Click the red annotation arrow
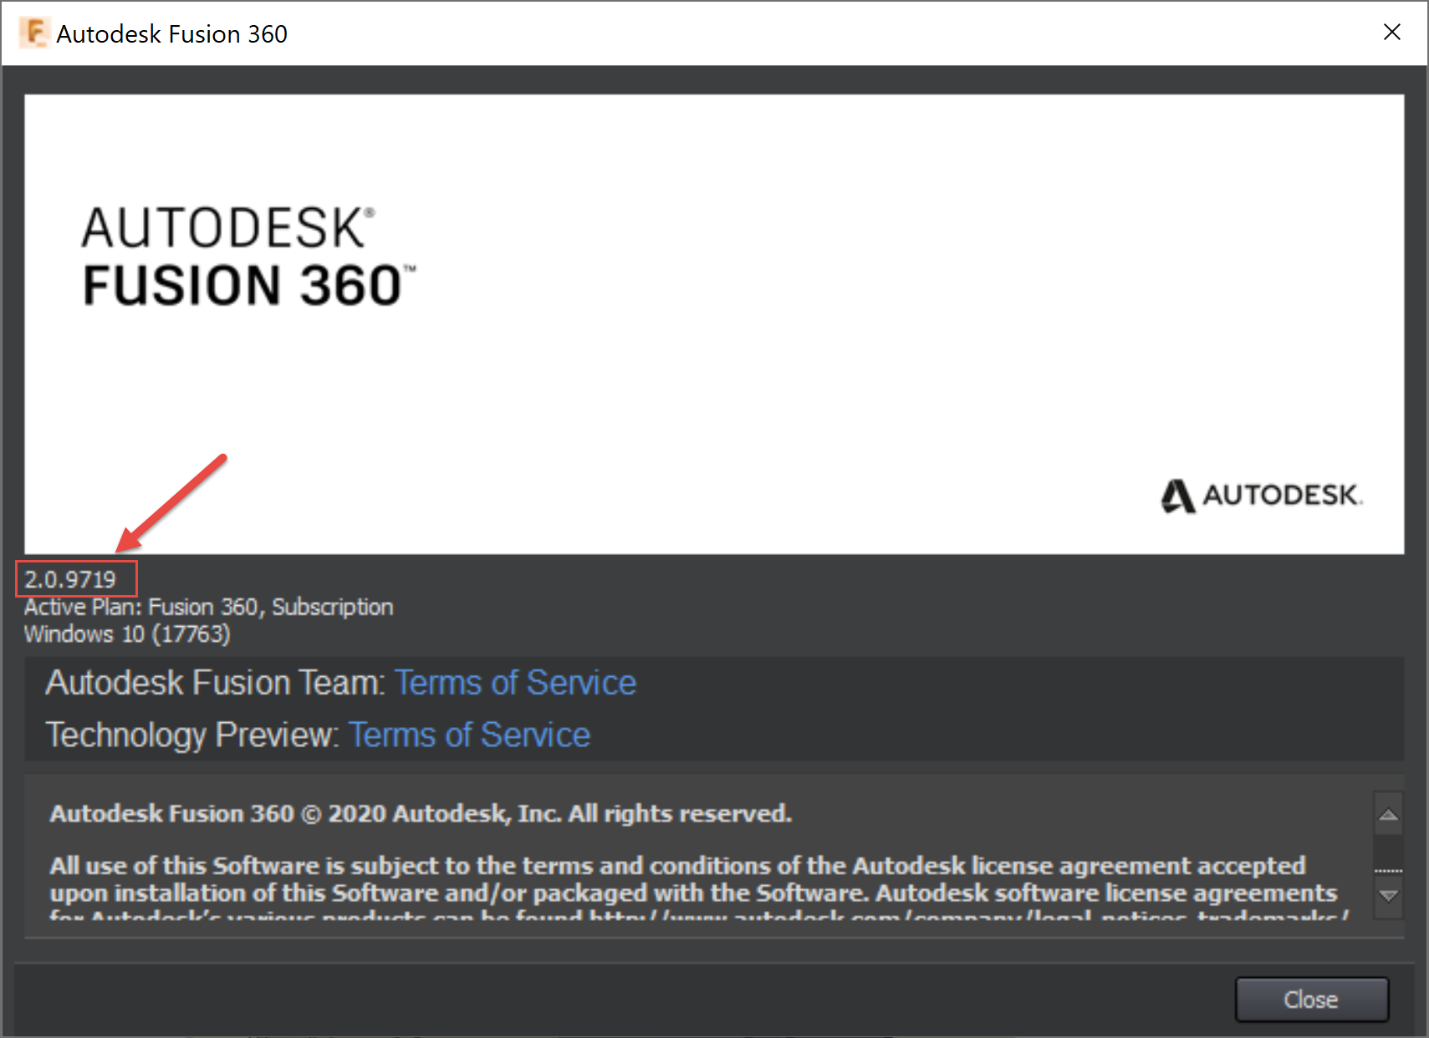1429x1038 pixels. [171, 503]
